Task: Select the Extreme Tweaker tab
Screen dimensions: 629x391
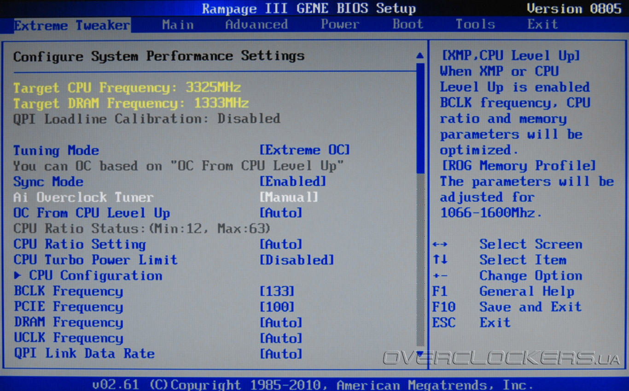Action: click(72, 25)
